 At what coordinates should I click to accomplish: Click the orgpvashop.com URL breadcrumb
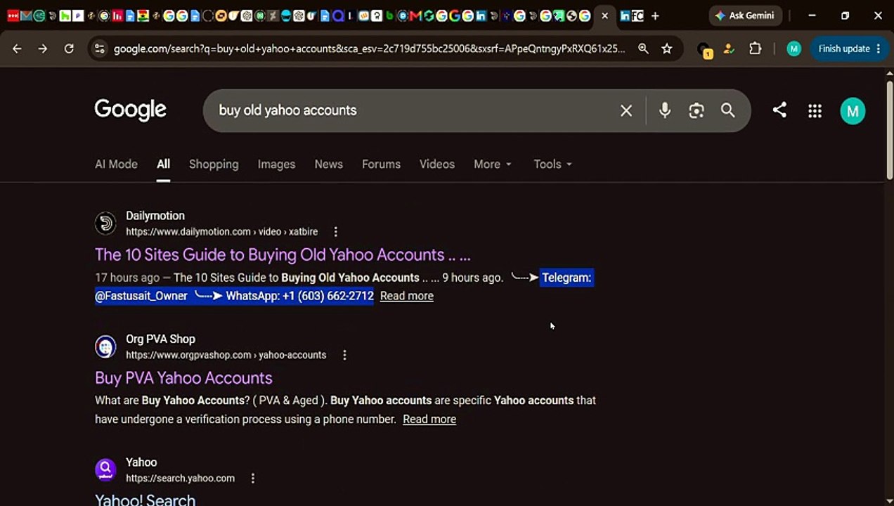pyautogui.click(x=226, y=355)
